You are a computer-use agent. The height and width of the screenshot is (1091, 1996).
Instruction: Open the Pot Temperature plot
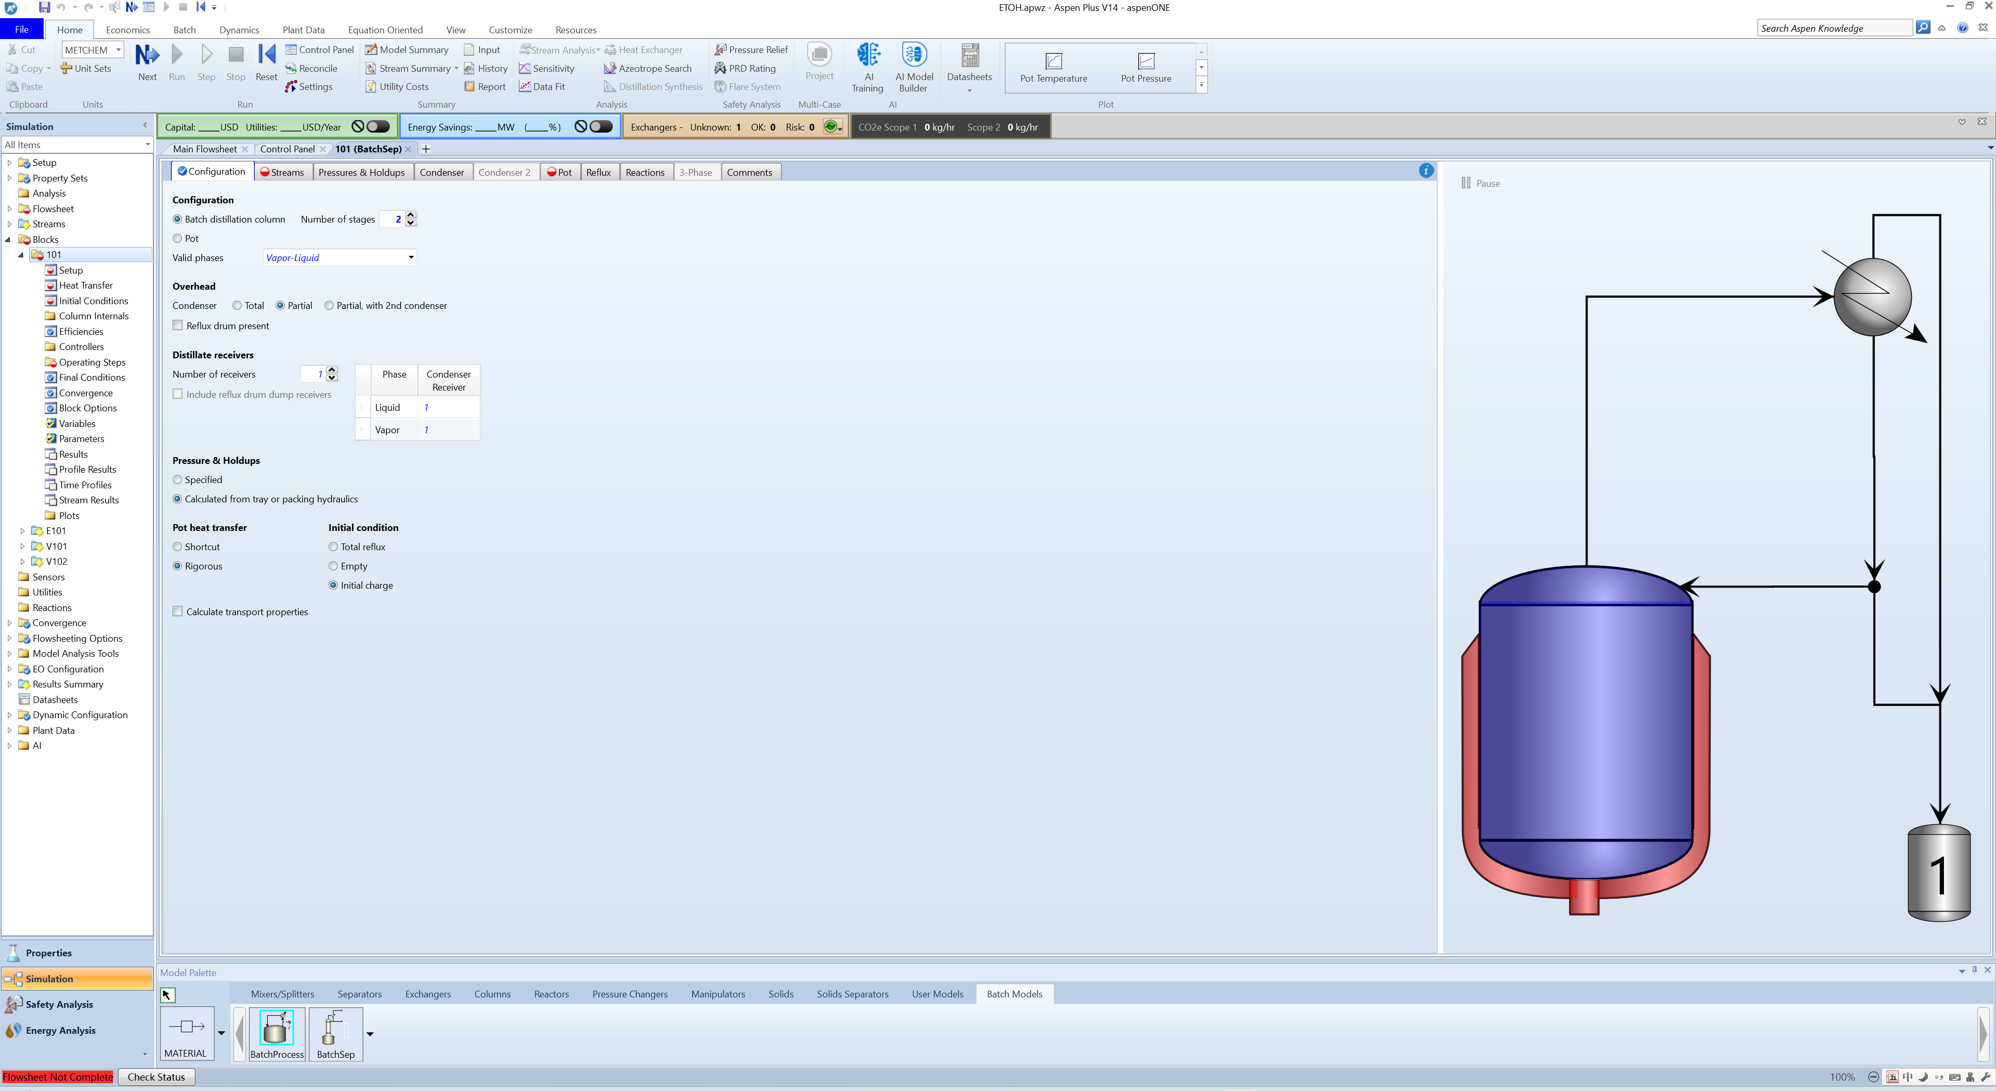tap(1053, 62)
